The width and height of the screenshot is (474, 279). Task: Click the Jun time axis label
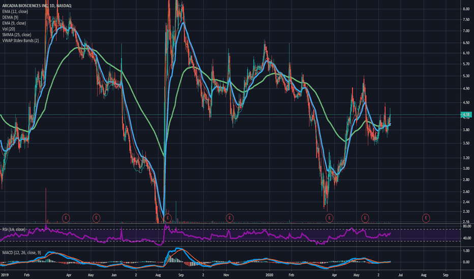click(x=114, y=275)
